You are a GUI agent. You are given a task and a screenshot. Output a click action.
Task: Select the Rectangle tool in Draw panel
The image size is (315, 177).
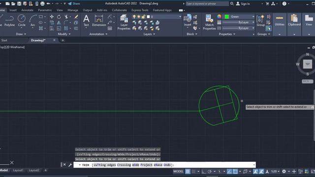point(40,17)
